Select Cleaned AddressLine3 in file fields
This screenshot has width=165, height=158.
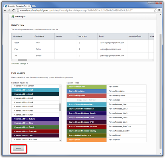(35, 98)
